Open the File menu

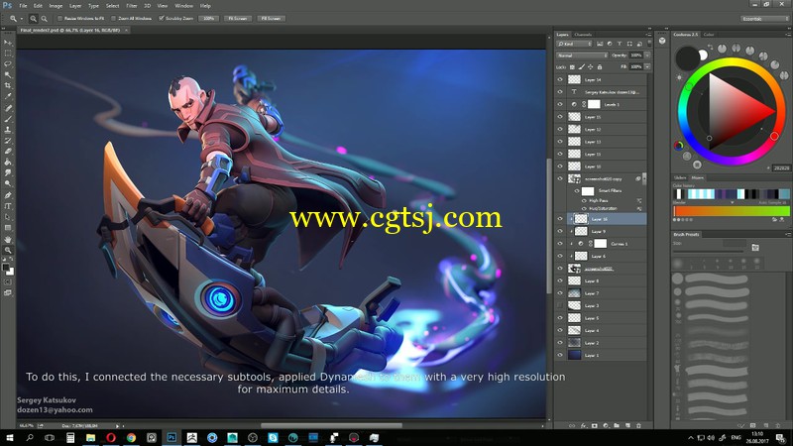click(x=23, y=6)
